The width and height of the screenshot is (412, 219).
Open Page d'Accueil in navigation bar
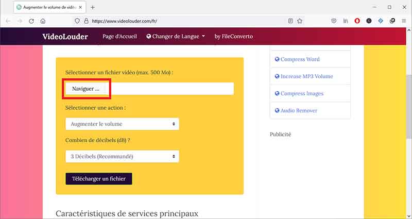(119, 37)
